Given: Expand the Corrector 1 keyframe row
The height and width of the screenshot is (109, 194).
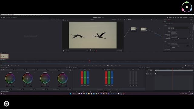Looking at the screenshot, I should pyautogui.click(x=149, y=72).
